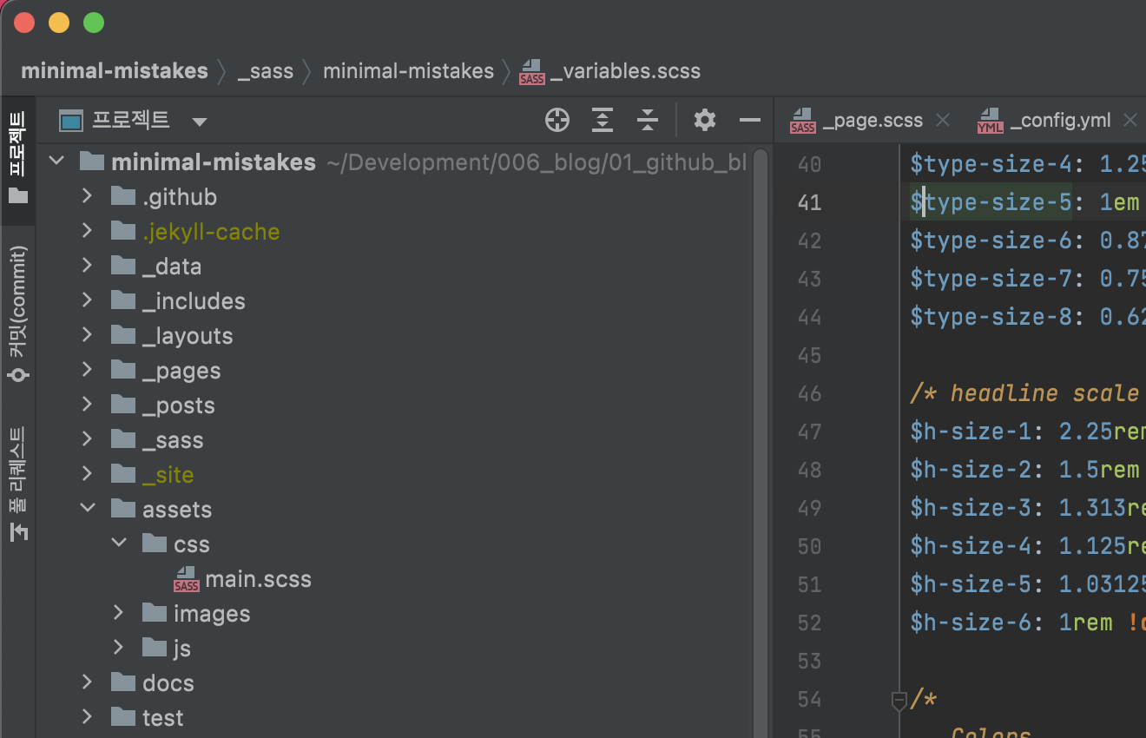Close the _config.yml tab
Screen dimensions: 1146x738
1130,121
